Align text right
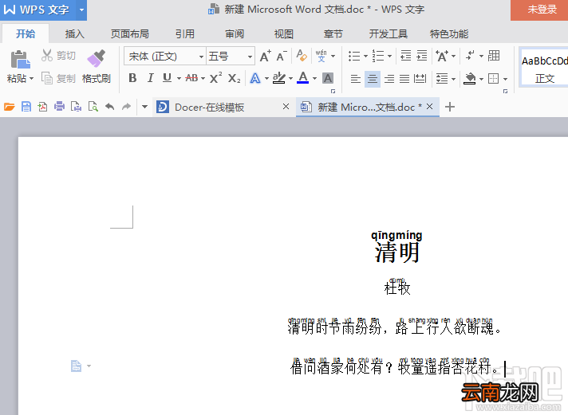The height and width of the screenshot is (415, 568). pos(389,79)
